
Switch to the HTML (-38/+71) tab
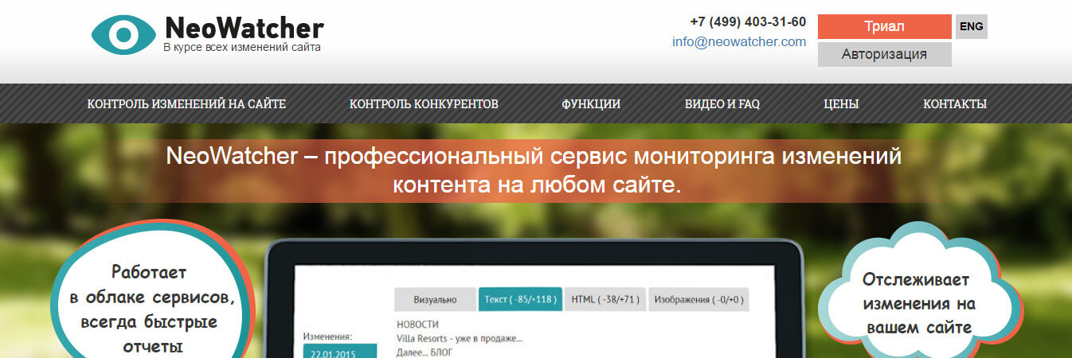pyautogui.click(x=605, y=300)
